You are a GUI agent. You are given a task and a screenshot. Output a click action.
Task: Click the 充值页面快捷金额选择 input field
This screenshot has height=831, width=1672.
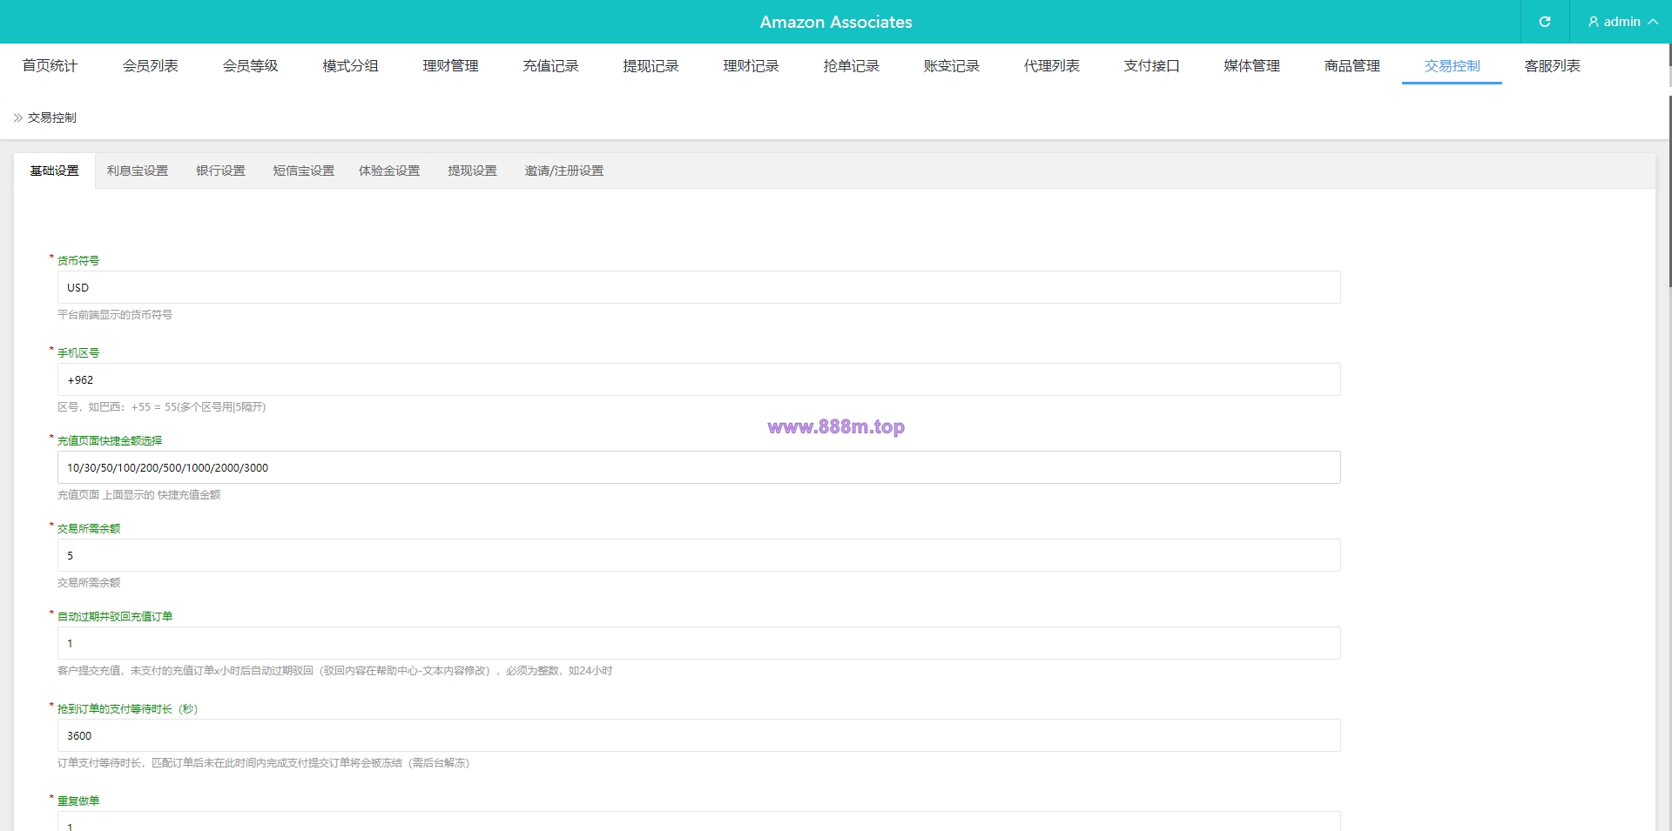(698, 467)
